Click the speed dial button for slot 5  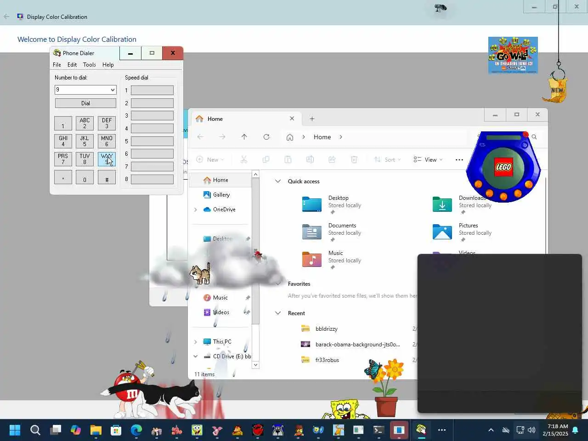click(x=152, y=141)
